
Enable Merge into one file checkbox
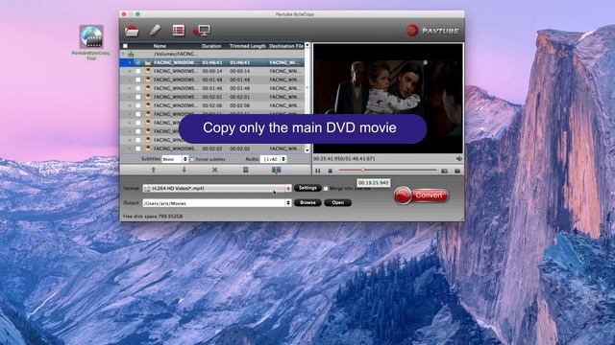coord(326,189)
